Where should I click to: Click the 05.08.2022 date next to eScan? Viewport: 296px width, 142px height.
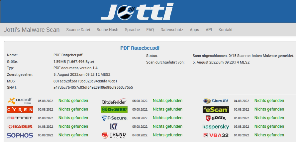(x=242, y=110)
